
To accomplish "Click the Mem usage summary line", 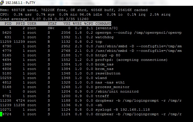I will tap(74, 10).
